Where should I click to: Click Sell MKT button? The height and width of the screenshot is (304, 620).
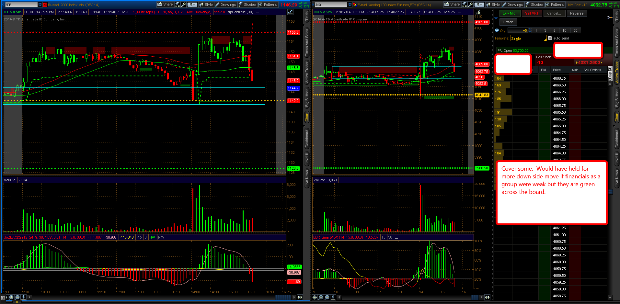pyautogui.click(x=532, y=13)
